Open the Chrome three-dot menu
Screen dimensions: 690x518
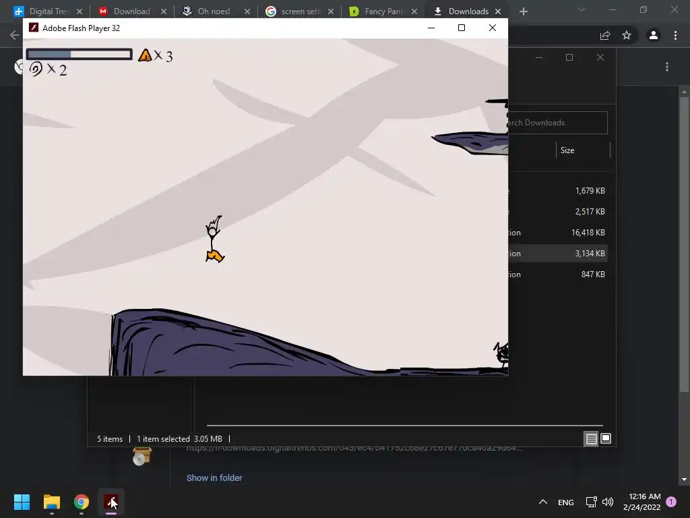(675, 35)
